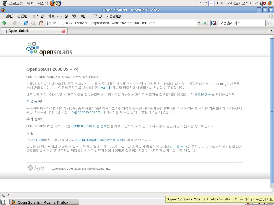Click the green Go button beside address bar
The height and width of the screenshot is (205, 274).
pos(205,23)
